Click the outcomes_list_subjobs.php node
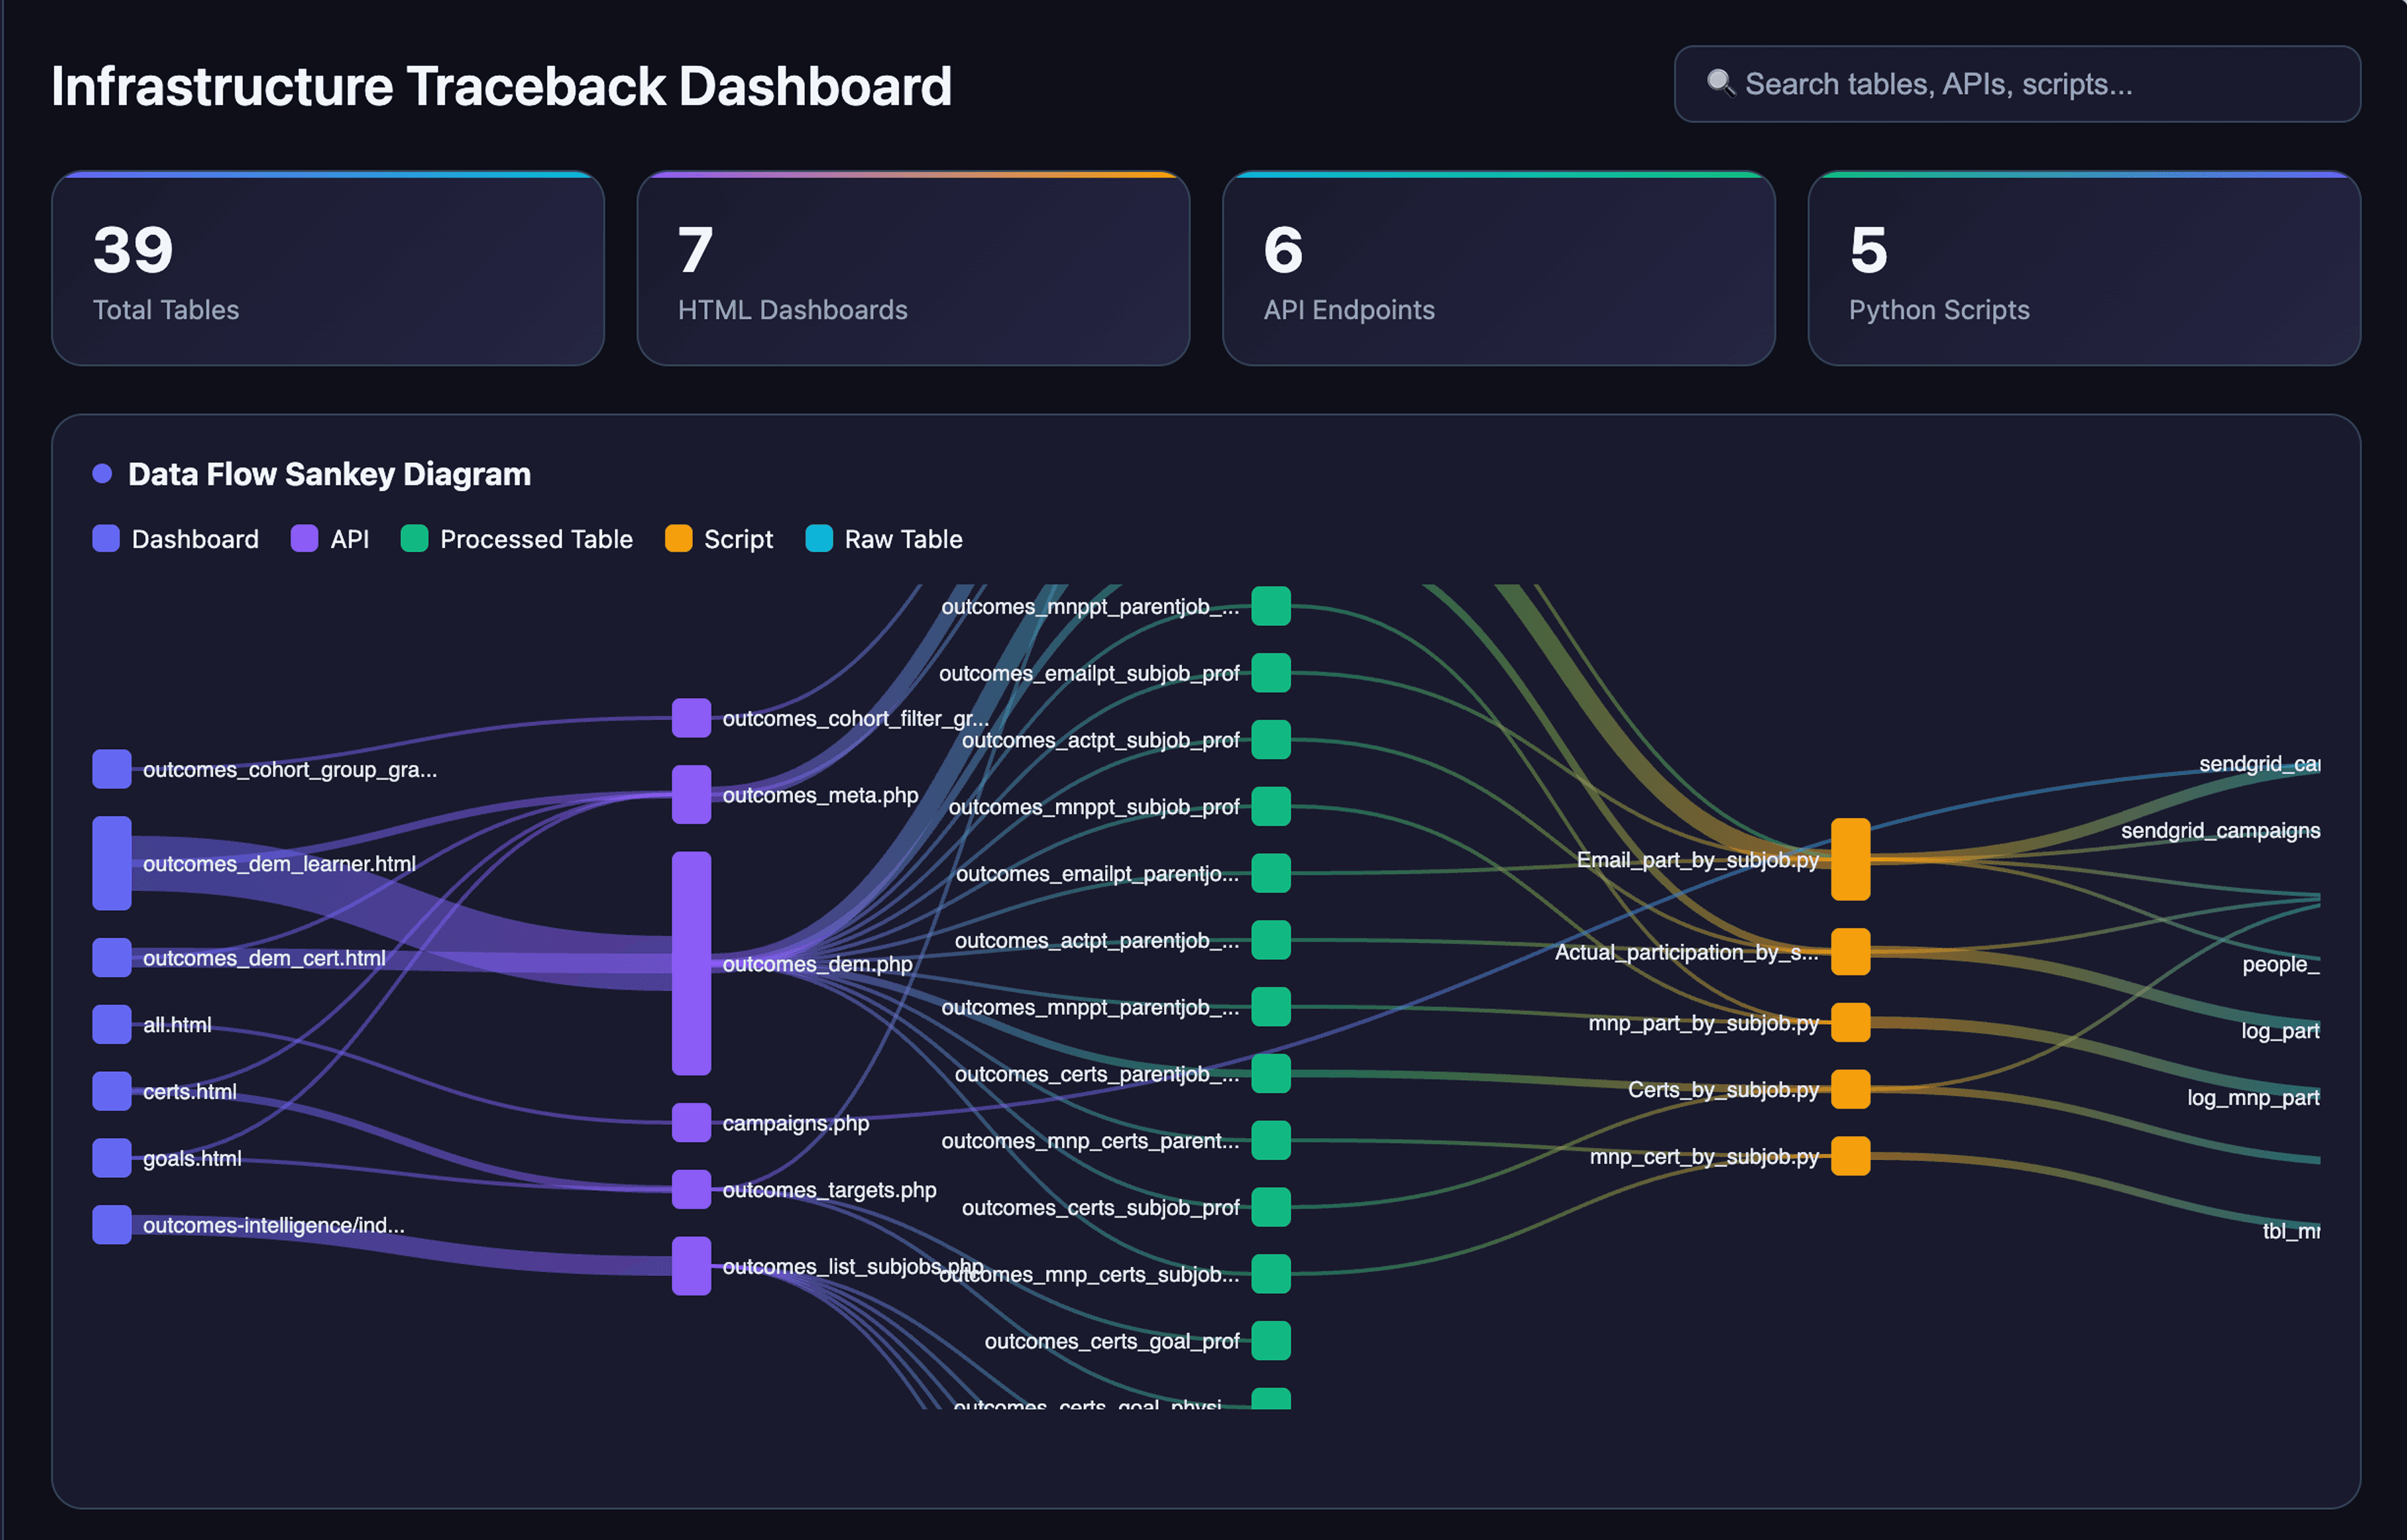Viewport: 2407px width, 1540px height. coord(691,1266)
